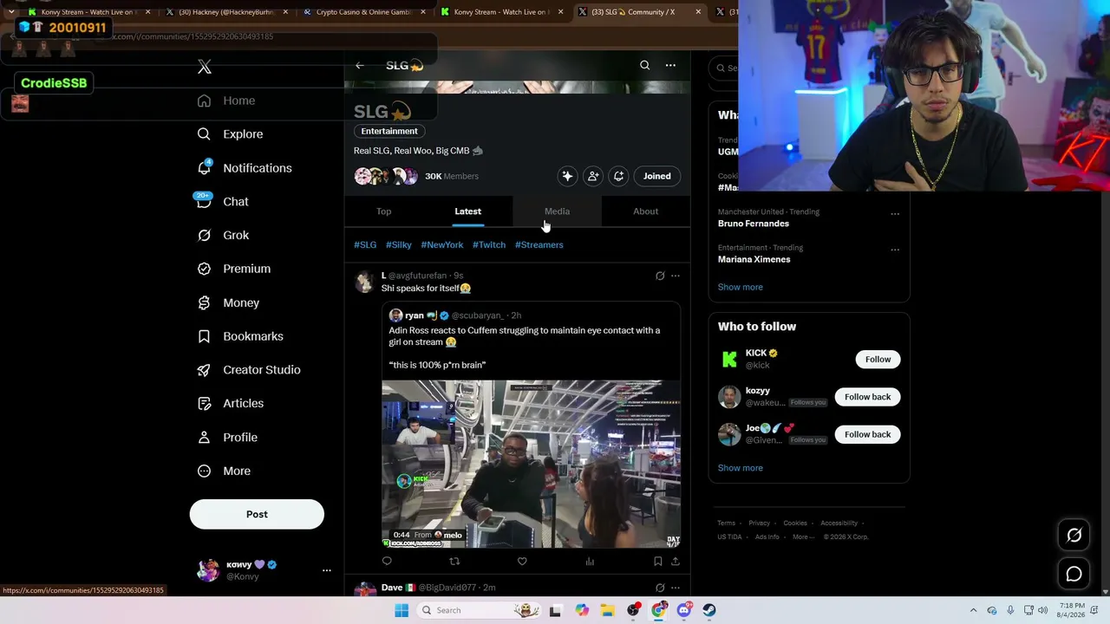Click the Profile person icon
Screen dimensions: 1110x624
[204, 437]
